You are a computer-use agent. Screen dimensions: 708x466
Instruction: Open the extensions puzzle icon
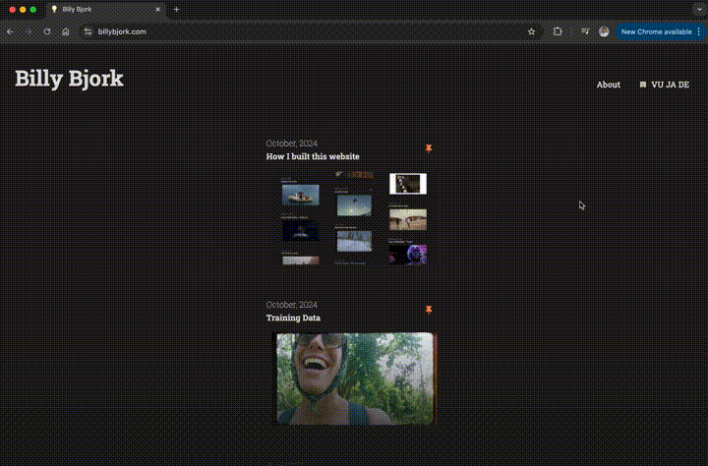[558, 31]
